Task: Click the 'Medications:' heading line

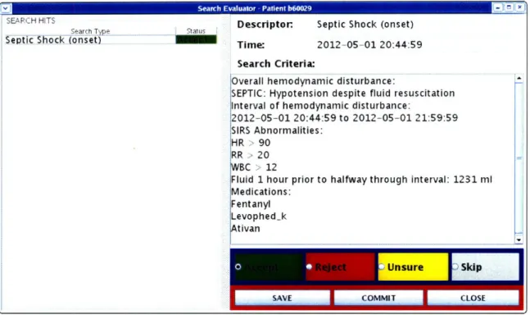Action: tap(260, 192)
